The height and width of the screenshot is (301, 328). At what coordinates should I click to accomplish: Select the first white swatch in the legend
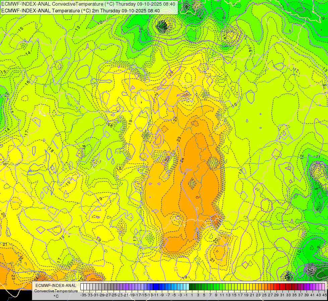click(x=82, y=287)
